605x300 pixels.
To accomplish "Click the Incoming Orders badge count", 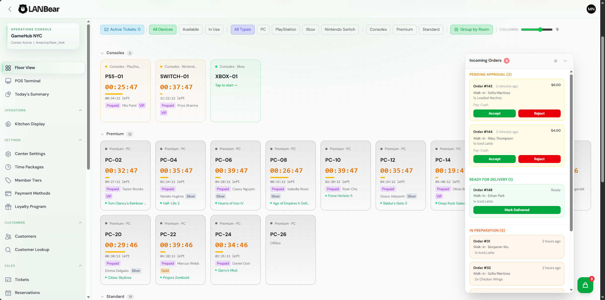I will [507, 61].
